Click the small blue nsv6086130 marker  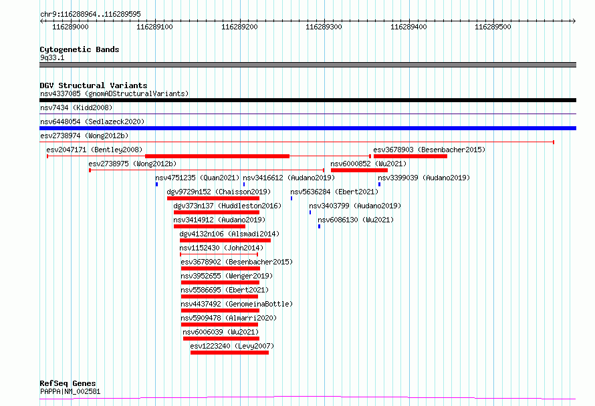point(319,226)
